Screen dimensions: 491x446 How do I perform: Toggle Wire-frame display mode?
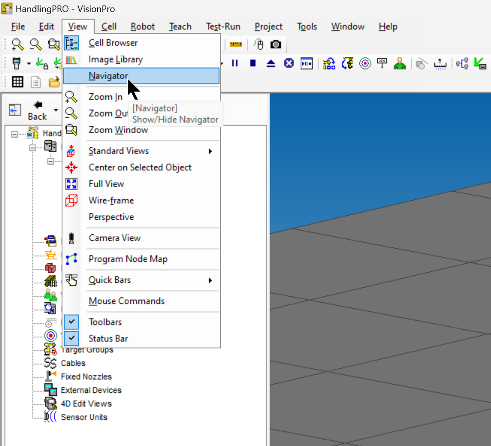141,201
